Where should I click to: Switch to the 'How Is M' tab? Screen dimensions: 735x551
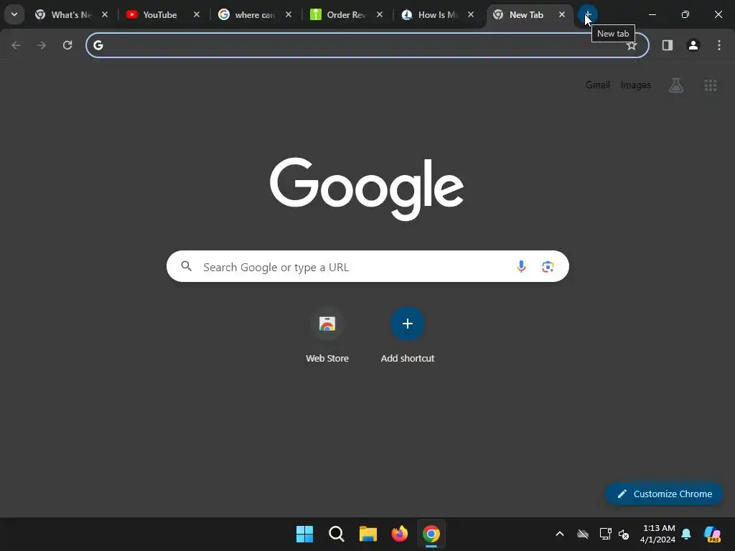tap(437, 14)
